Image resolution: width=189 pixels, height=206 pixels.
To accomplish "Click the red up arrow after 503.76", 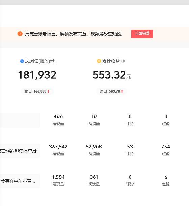I will 122,91.
